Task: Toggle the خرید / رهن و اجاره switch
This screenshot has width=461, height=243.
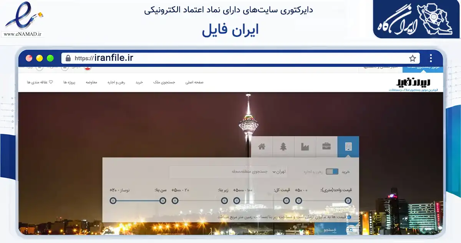Action: coord(332,172)
